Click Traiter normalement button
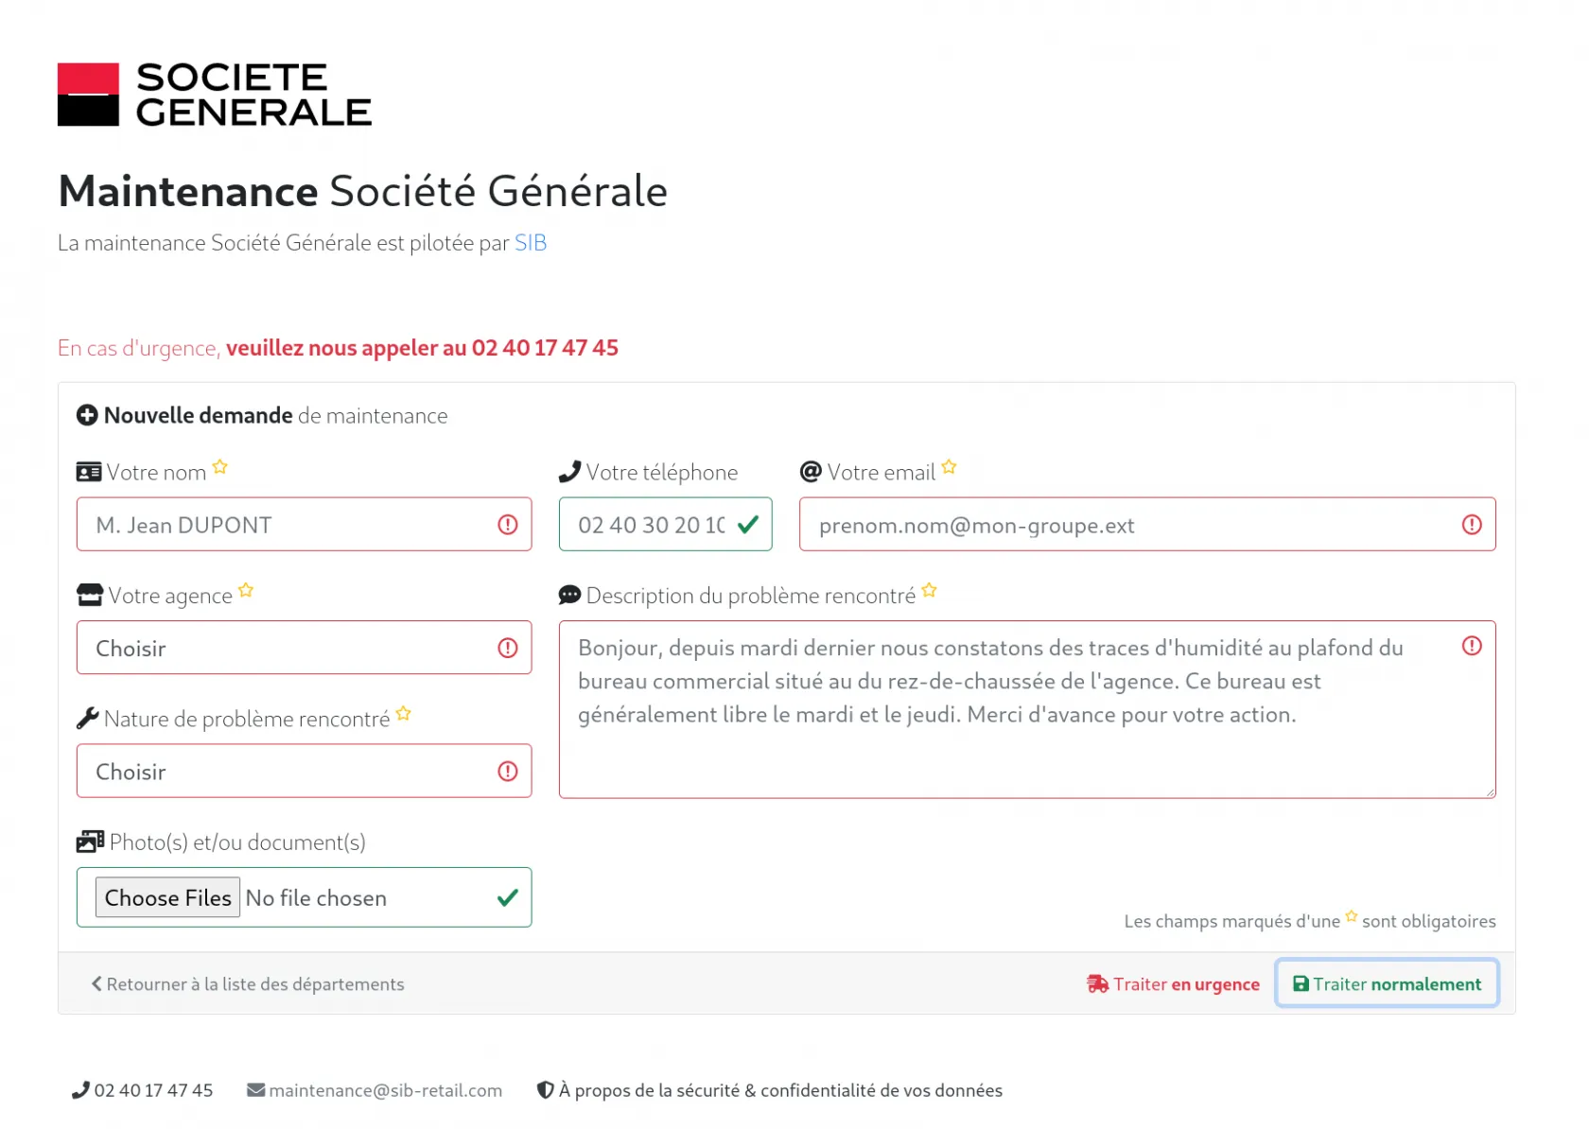 [1387, 983]
